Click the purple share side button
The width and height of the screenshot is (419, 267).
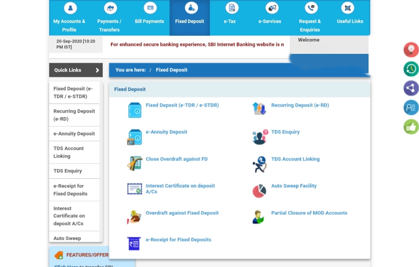coord(411,88)
